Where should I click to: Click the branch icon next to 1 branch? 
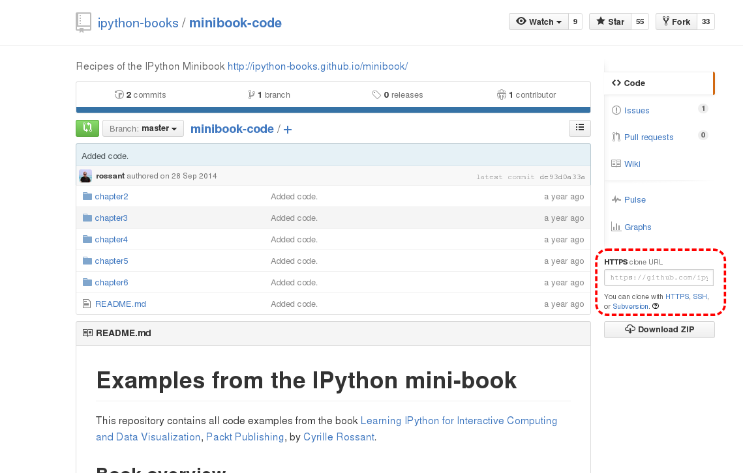[x=252, y=94]
